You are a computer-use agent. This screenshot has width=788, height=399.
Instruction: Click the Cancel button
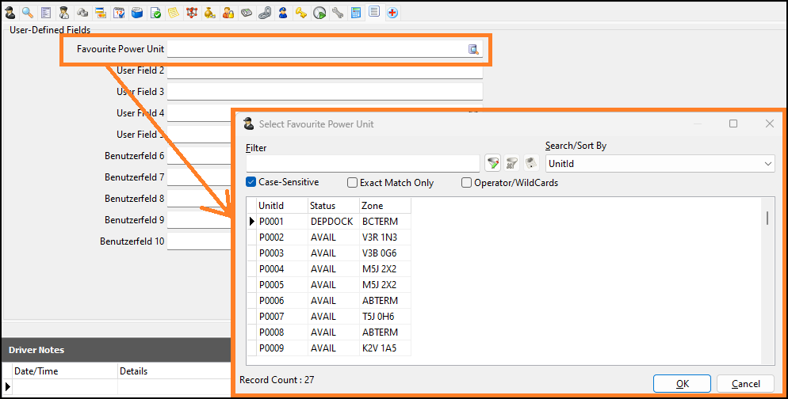(744, 384)
